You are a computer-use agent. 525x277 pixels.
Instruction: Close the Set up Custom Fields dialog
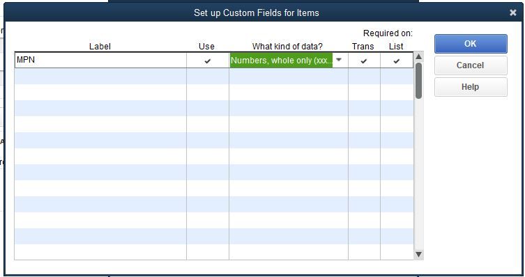coord(513,13)
